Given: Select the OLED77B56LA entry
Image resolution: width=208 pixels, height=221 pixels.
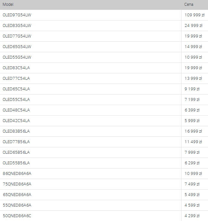Looking at the screenshot, I should pos(16,142).
